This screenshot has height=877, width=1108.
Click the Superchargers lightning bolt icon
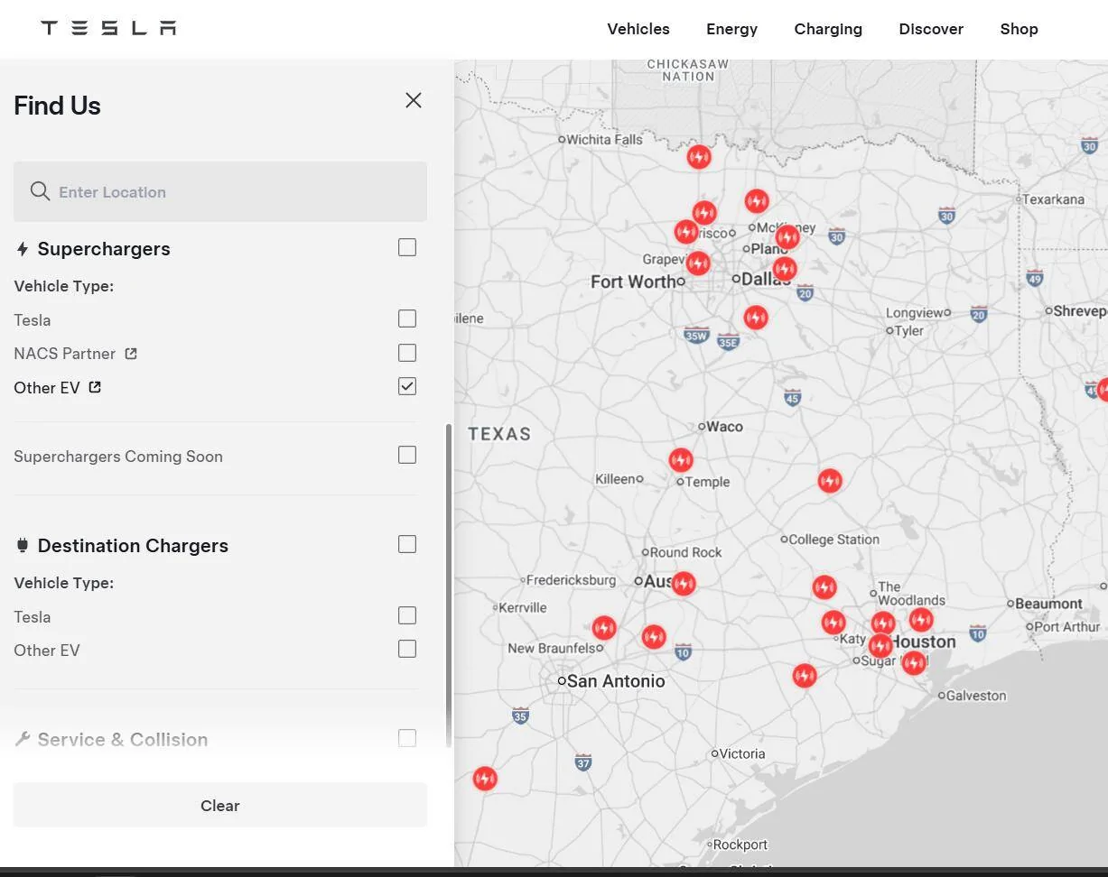[23, 249]
